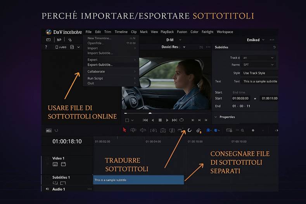
Task: Select the blade edit tool icon
Action: point(154,130)
